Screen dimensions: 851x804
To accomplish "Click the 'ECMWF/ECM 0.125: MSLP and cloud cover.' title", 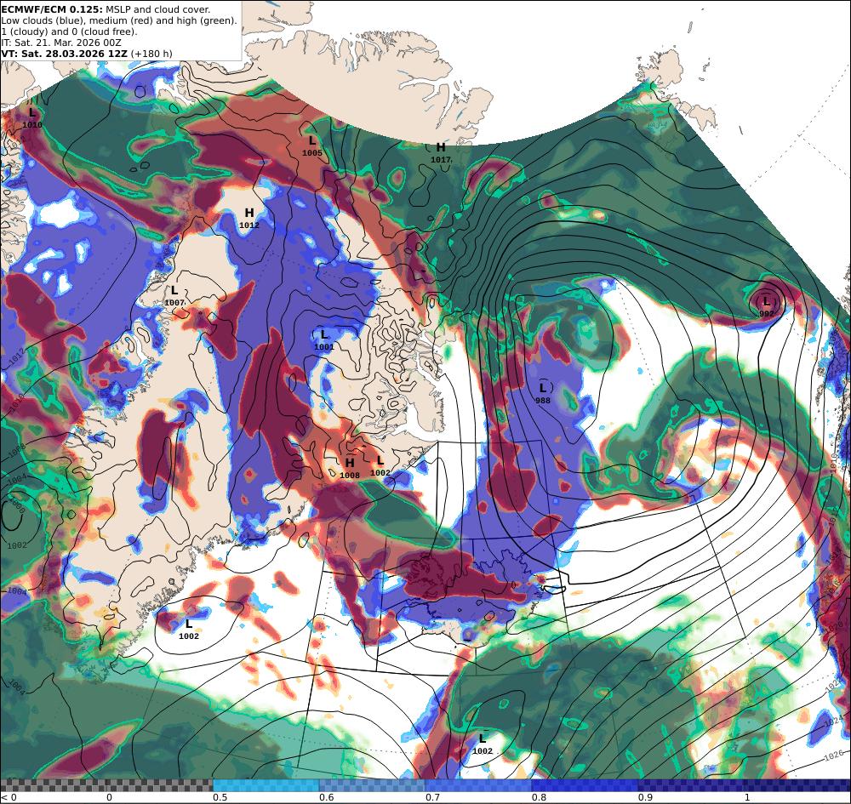I will 106,9.
